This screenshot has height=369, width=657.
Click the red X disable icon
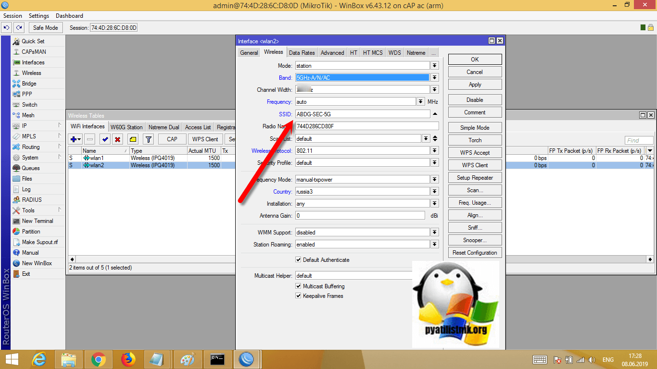click(117, 139)
